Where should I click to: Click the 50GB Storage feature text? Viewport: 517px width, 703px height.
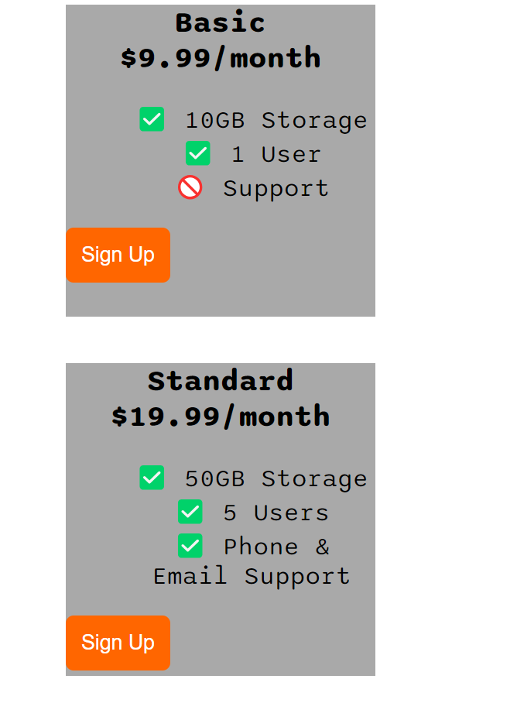pyautogui.click(x=276, y=479)
